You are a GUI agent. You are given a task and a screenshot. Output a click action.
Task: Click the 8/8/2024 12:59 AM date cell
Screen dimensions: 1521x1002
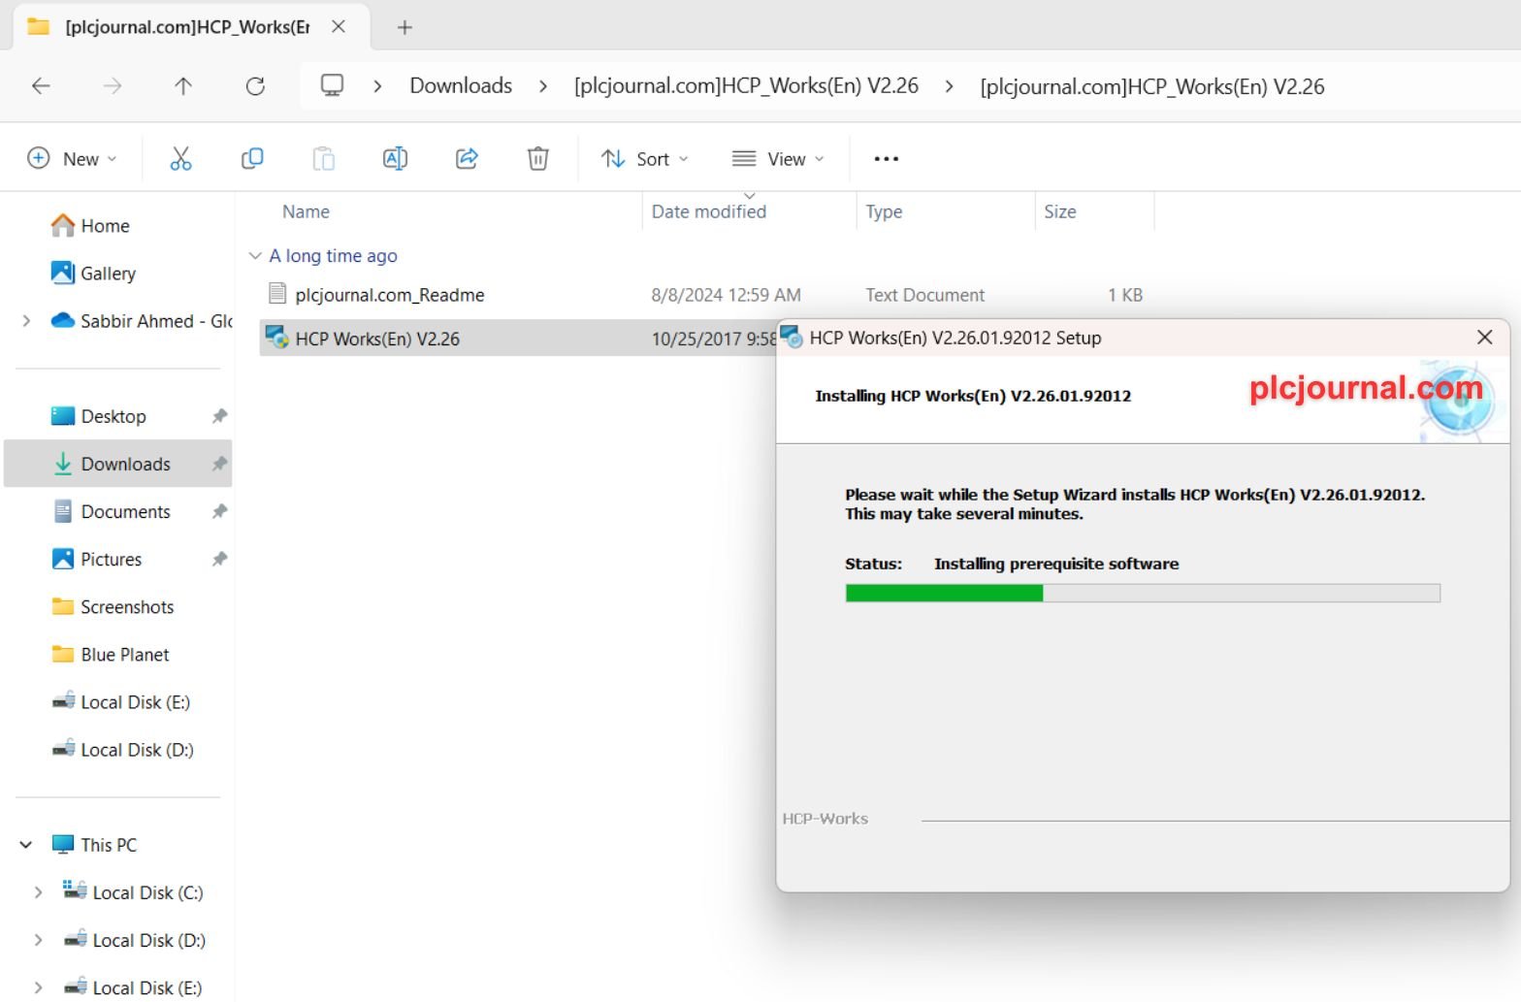(726, 295)
